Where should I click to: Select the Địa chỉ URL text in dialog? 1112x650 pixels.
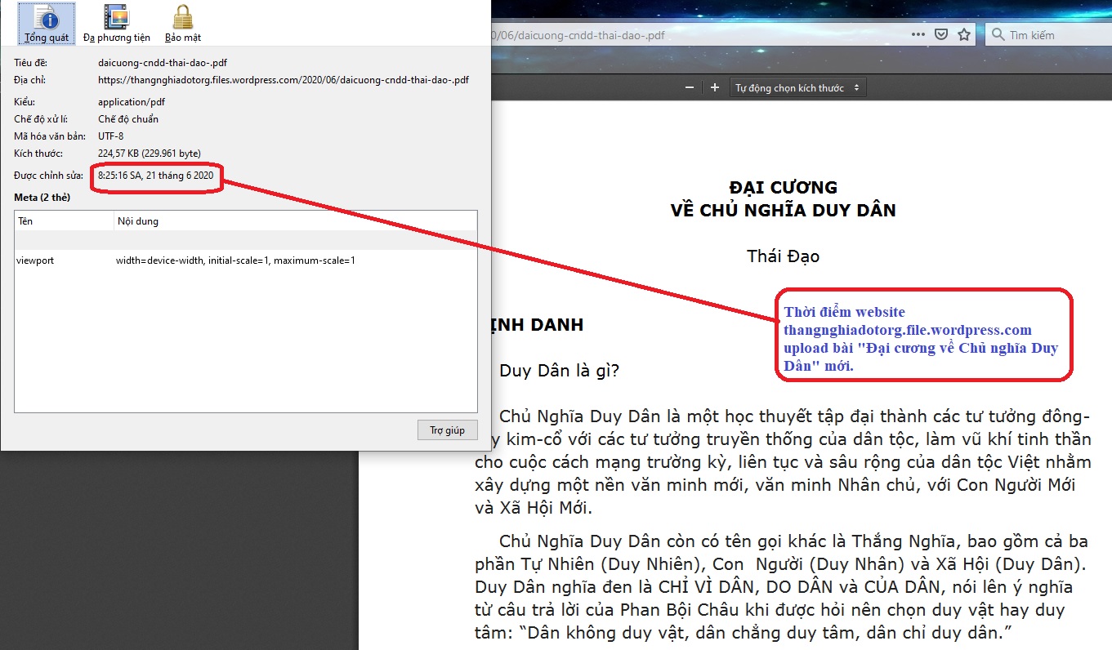click(283, 80)
